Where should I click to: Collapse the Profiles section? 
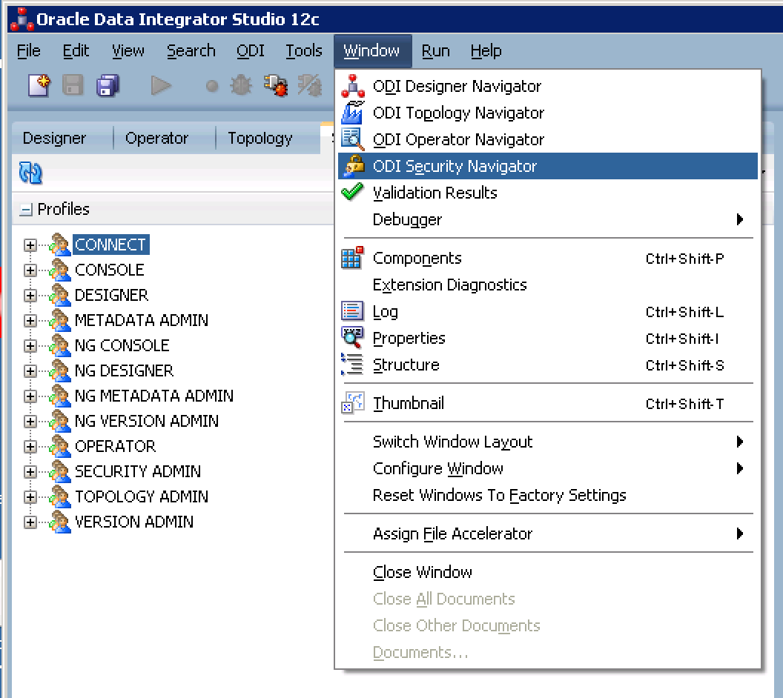pos(26,210)
